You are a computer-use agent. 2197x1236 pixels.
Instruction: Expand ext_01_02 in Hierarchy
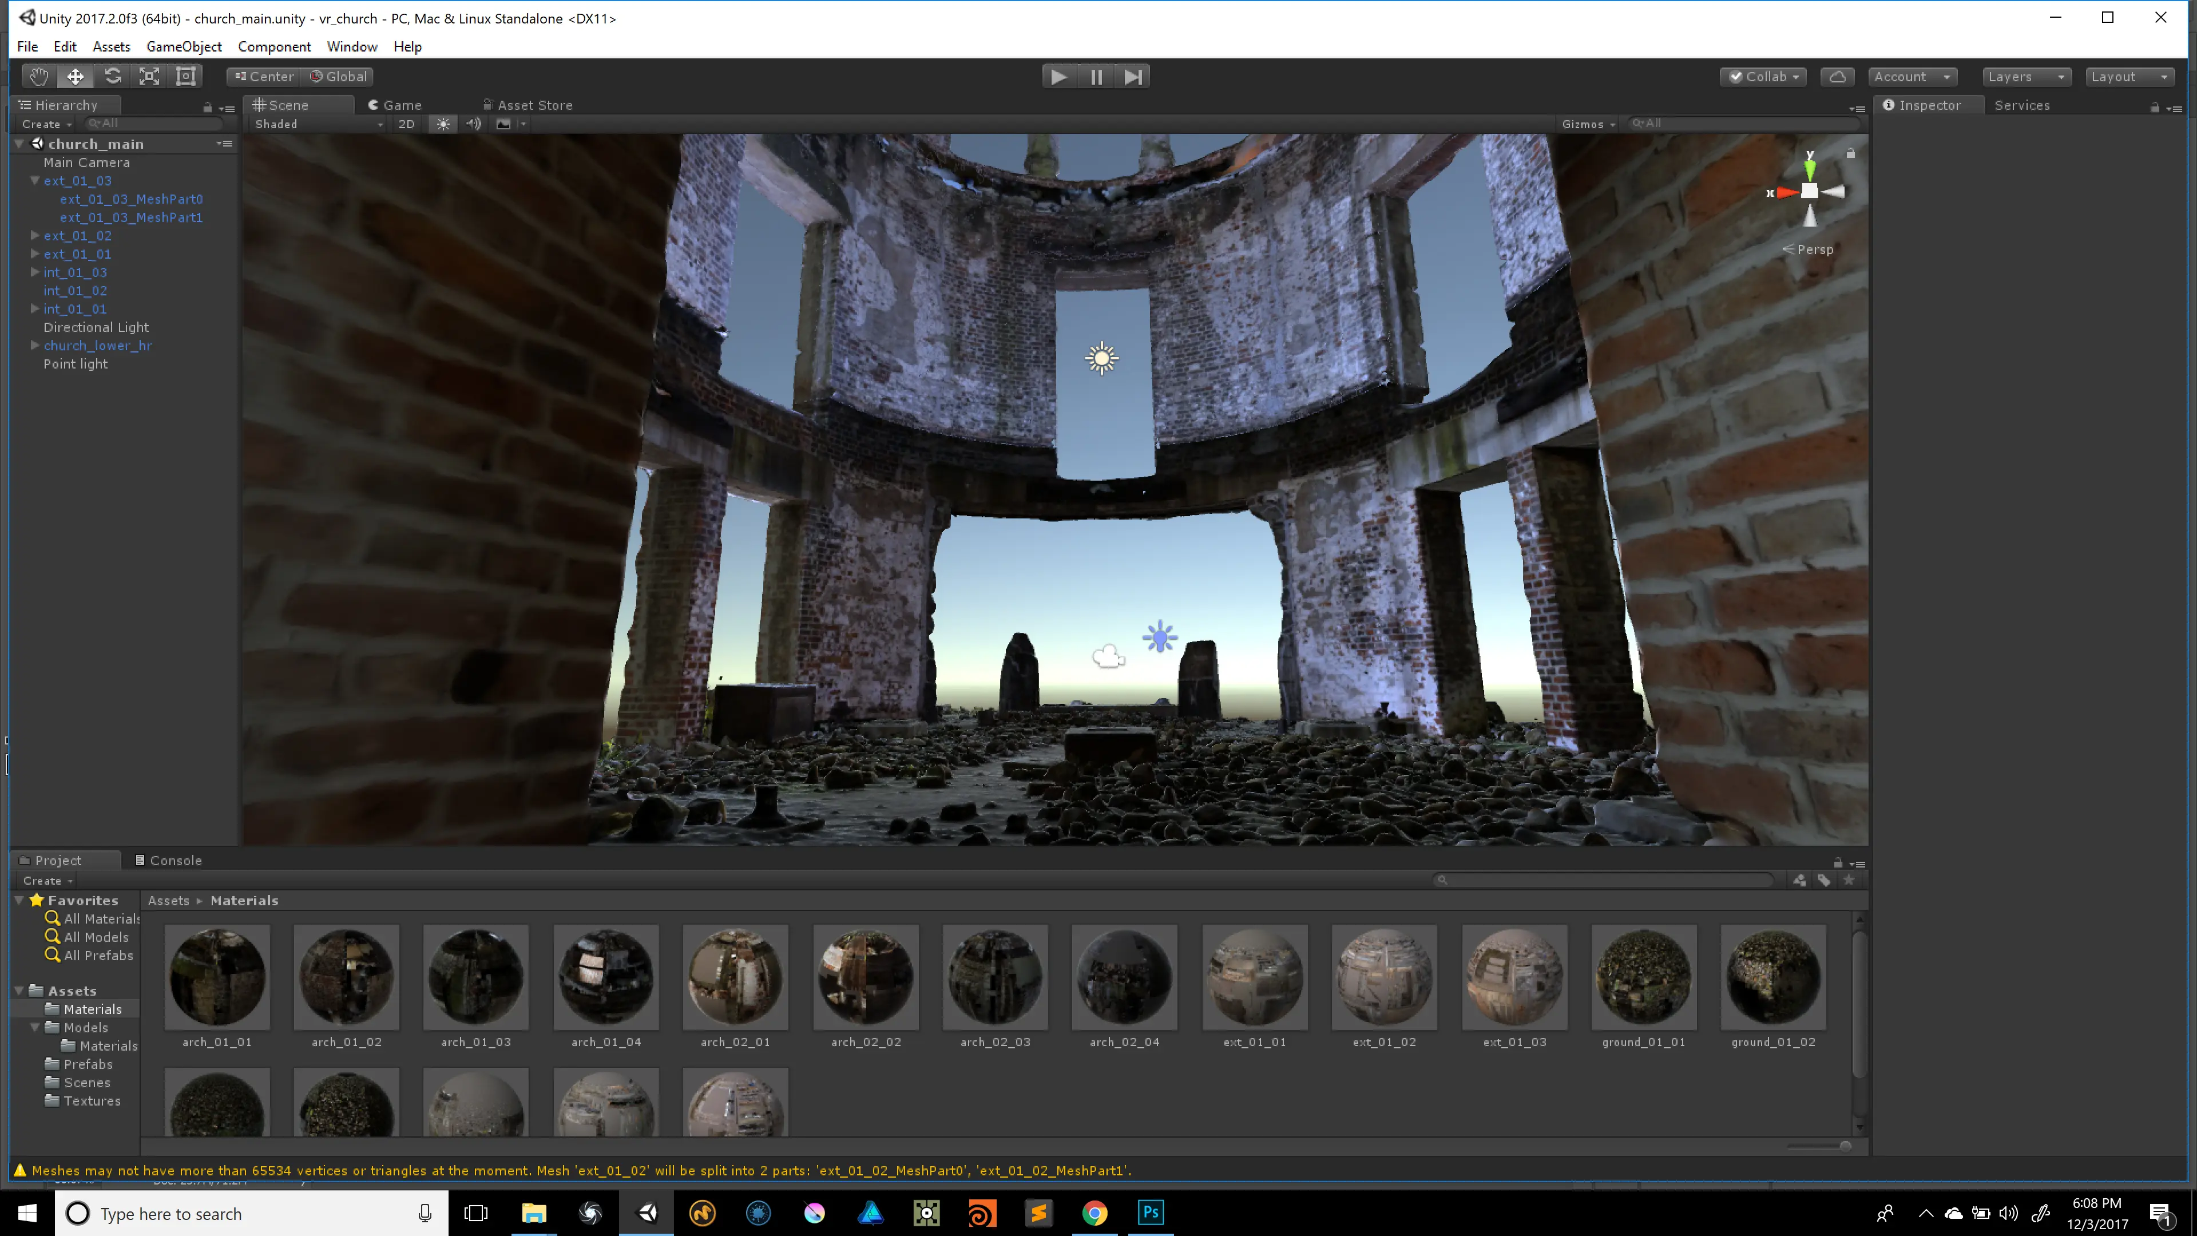tap(35, 235)
